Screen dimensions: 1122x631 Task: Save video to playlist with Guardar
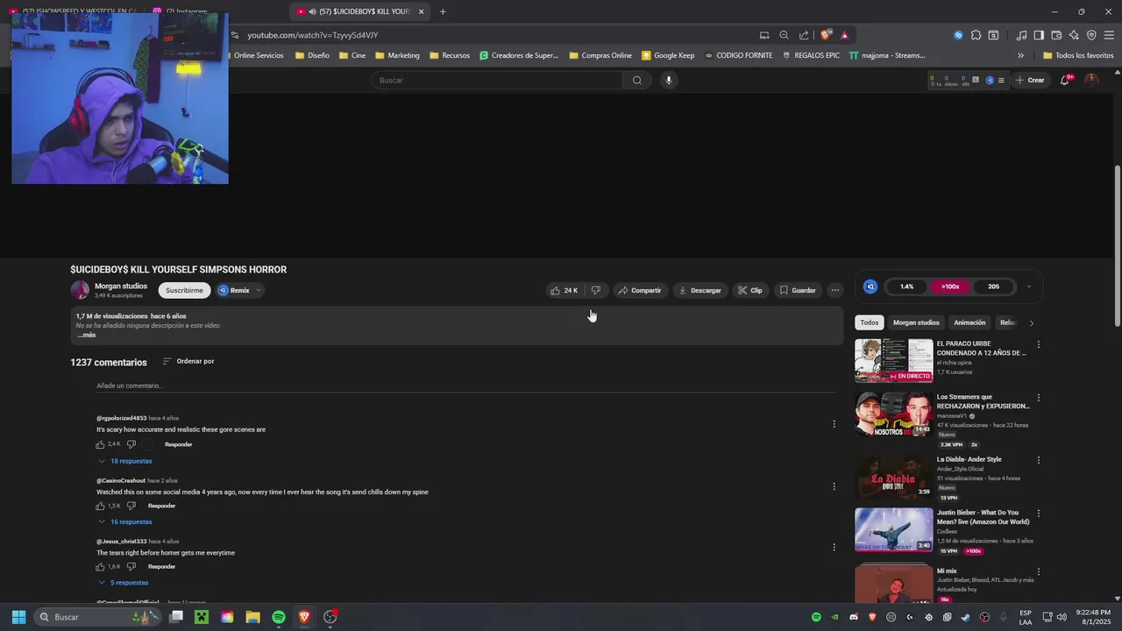(x=797, y=290)
